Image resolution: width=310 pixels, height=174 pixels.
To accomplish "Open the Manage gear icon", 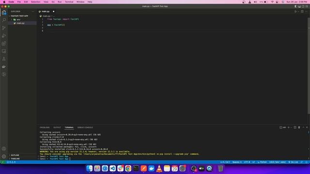I will point(4,157).
